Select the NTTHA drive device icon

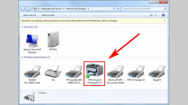(x=53, y=39)
